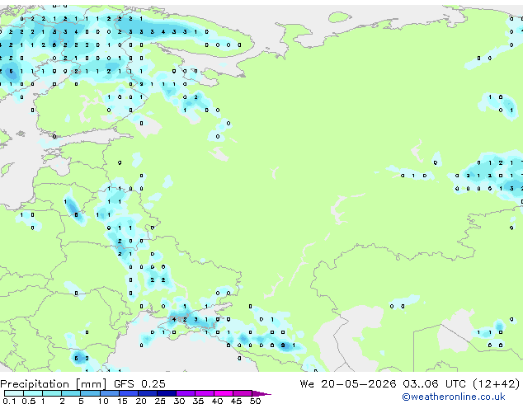Click the 20–25 mm legend color box
This screenshot has height=404, width=523.
coord(148,393)
